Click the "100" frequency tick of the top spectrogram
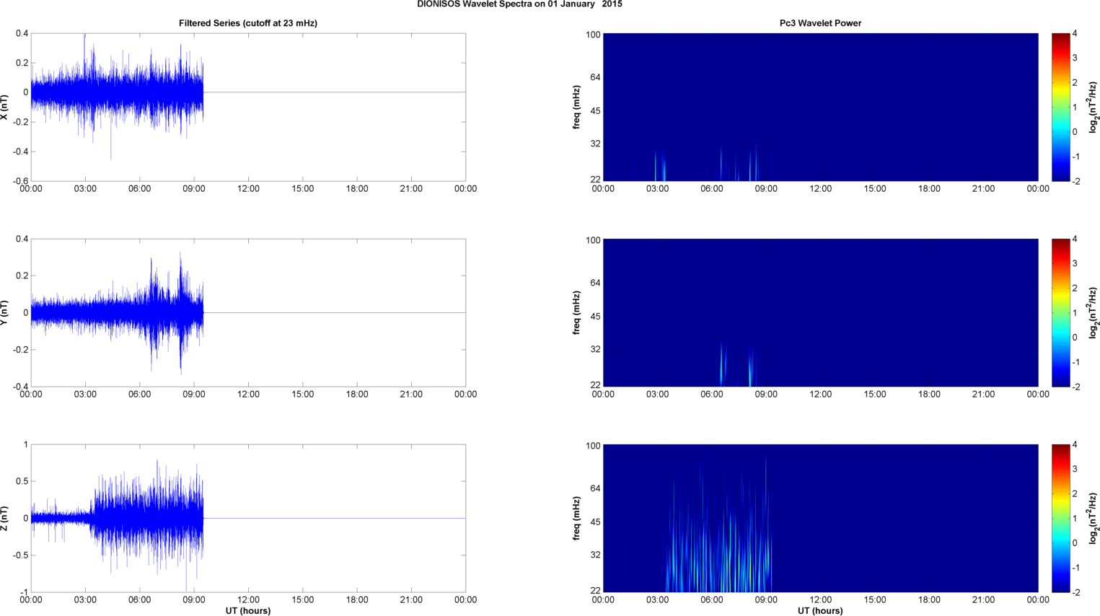Screen dimensions: 1100x616 (x=593, y=35)
